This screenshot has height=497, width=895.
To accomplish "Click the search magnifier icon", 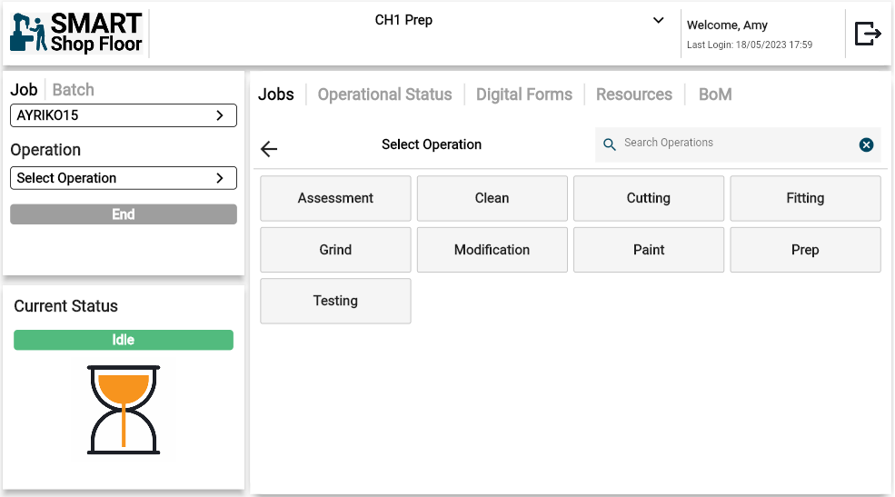I will [610, 144].
